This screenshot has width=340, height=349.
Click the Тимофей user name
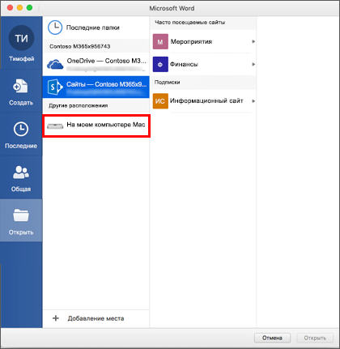(x=21, y=58)
